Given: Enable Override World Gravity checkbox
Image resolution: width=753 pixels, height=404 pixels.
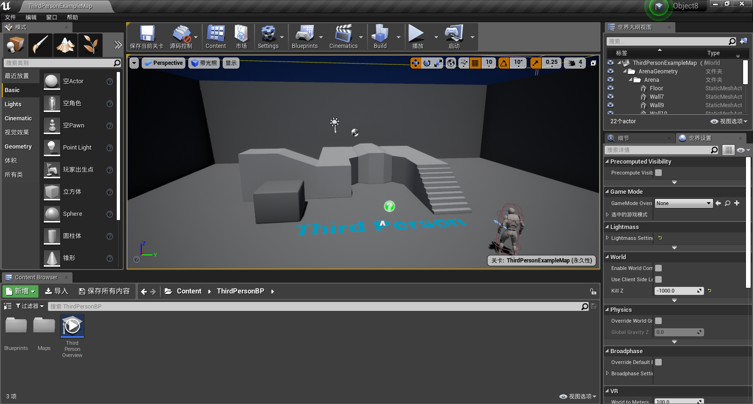Looking at the screenshot, I should tap(658, 321).
